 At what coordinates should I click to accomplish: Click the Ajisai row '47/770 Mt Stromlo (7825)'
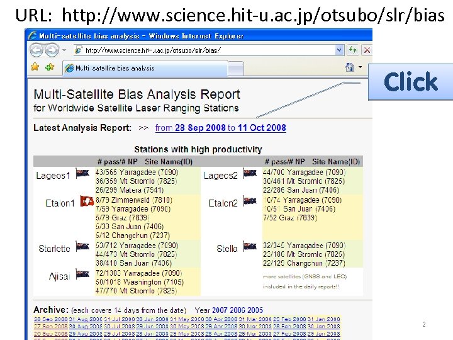pos(136,290)
